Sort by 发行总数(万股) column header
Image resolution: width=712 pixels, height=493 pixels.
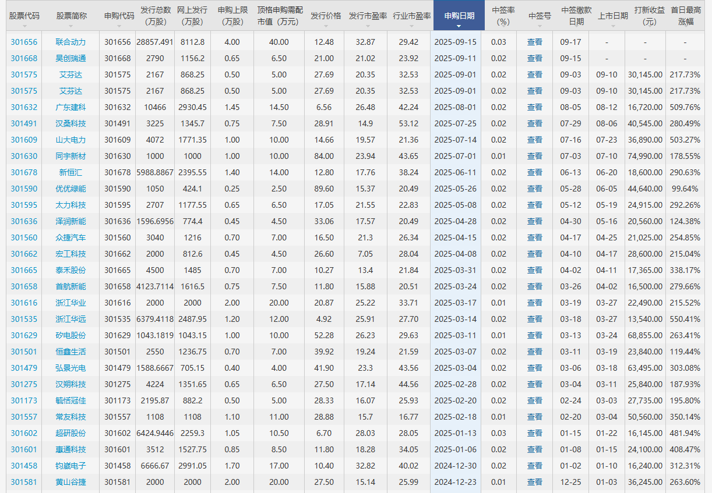point(156,16)
